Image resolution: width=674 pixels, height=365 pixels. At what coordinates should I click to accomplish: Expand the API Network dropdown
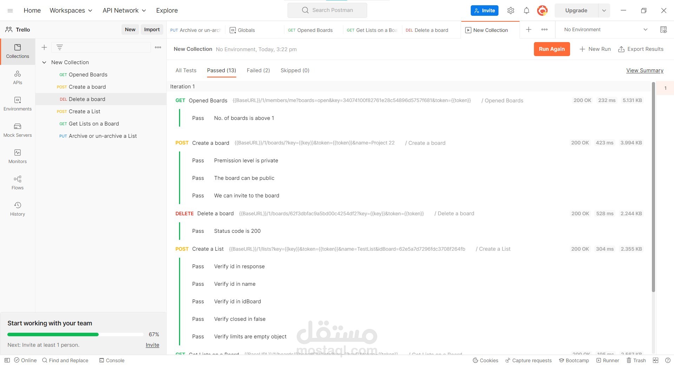pyautogui.click(x=124, y=11)
